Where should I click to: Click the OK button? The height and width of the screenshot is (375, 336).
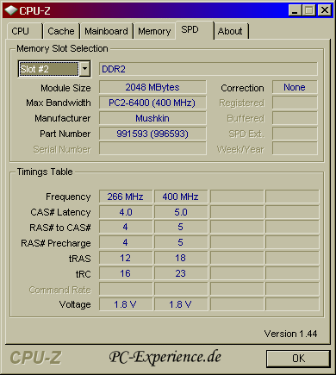(x=298, y=359)
